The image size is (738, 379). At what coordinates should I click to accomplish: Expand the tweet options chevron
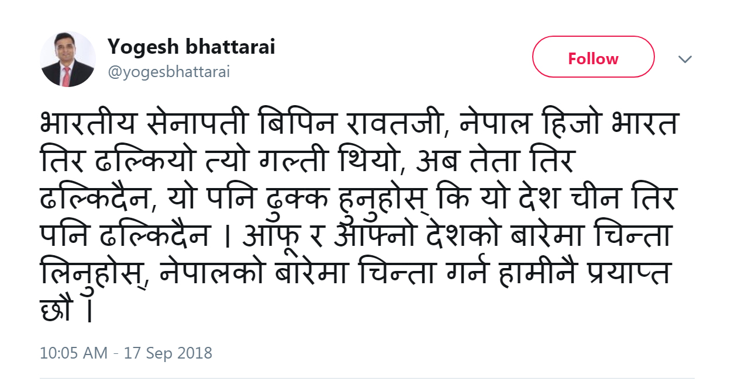pos(685,59)
